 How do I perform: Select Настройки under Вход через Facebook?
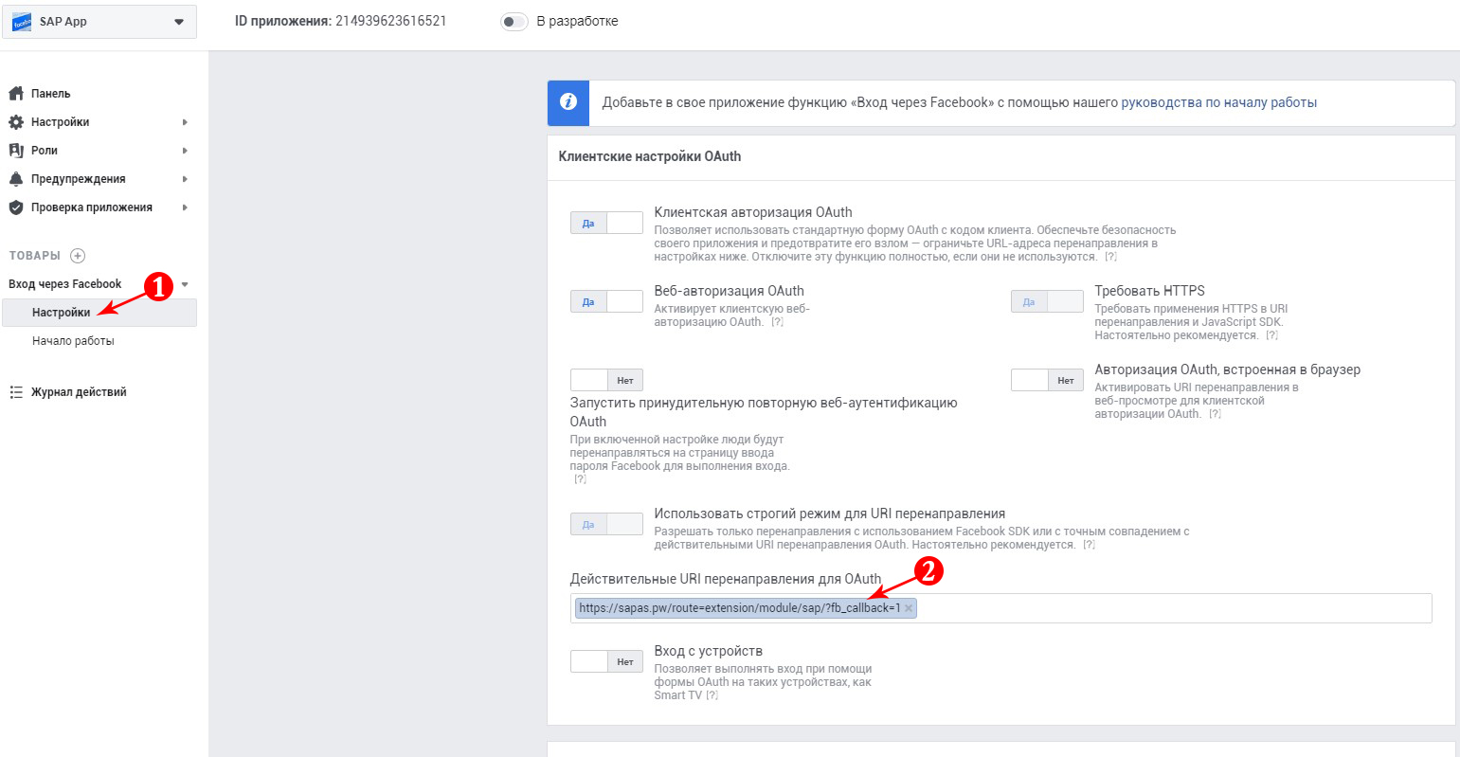click(x=99, y=313)
